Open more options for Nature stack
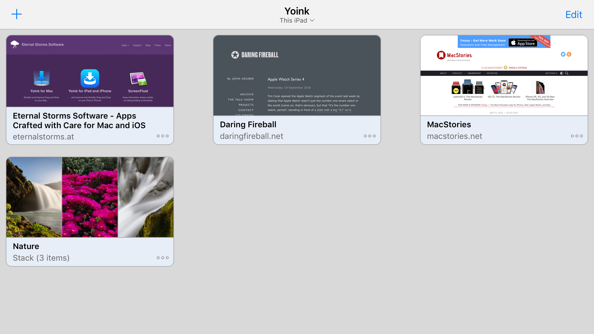Image resolution: width=594 pixels, height=334 pixels. point(162,258)
